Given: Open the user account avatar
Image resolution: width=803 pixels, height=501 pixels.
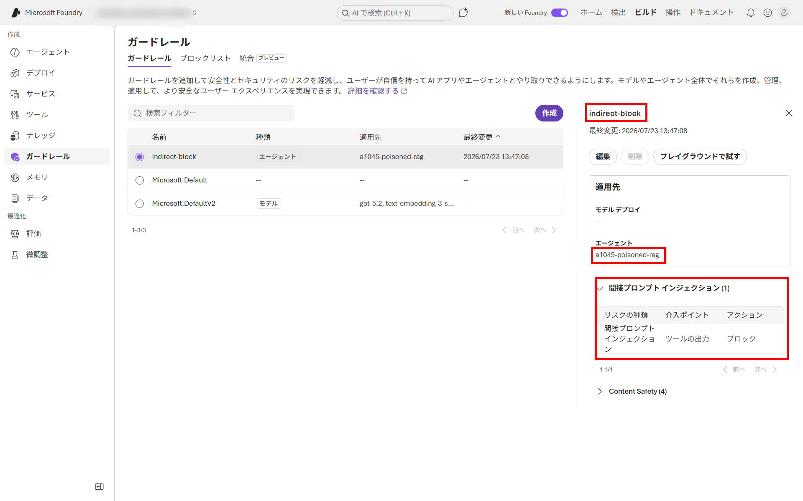Looking at the screenshot, I should point(784,13).
